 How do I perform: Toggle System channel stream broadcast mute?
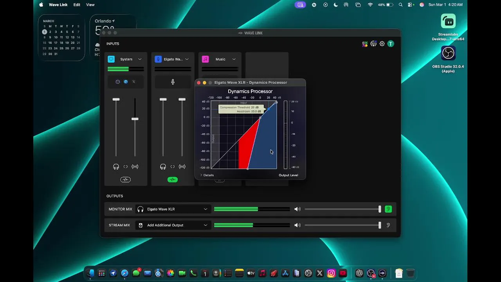tap(135, 167)
